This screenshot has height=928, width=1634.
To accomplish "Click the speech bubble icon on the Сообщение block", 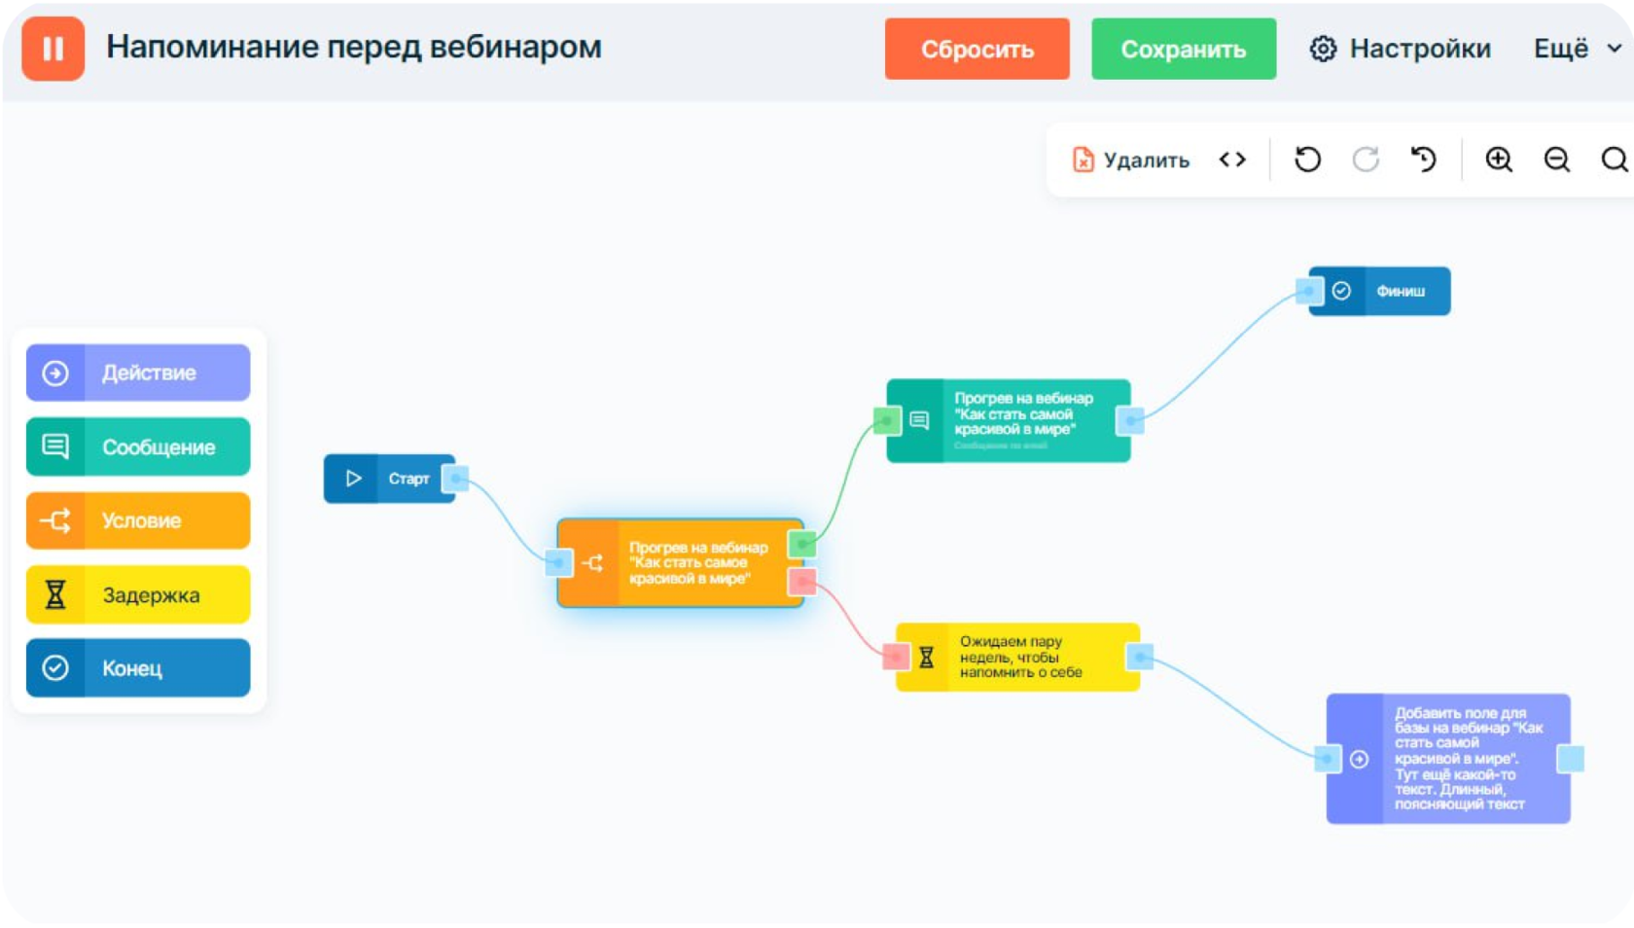I will coord(56,446).
